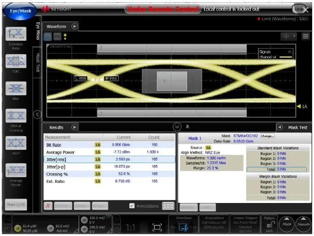Select the Jitter measurement icon
Screen dimensions: 314x236
click(16, 88)
